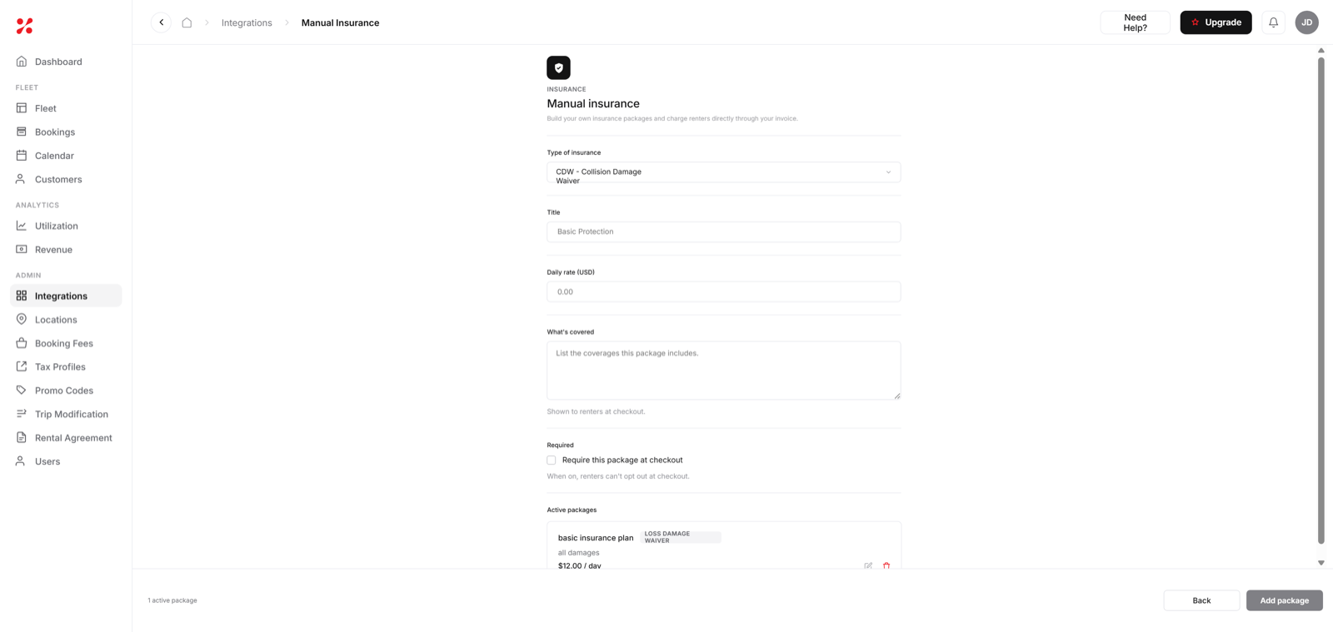Click the 1 active package text

pos(172,600)
